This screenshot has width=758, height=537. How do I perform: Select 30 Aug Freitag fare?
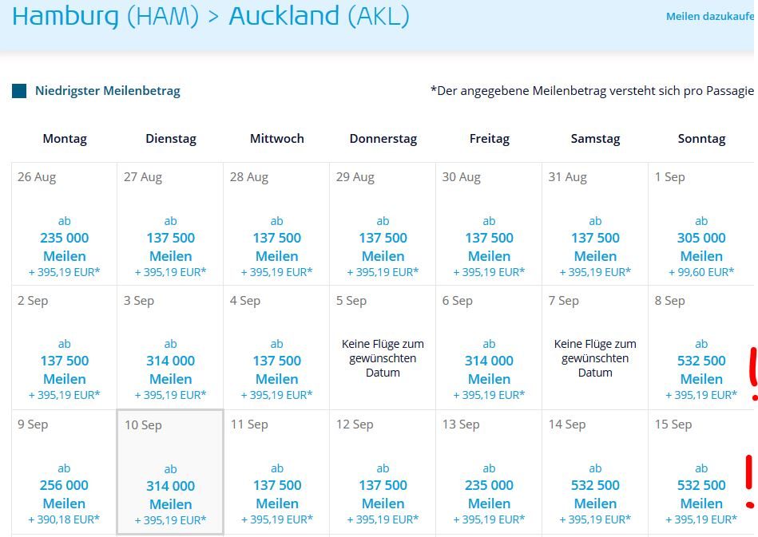[x=489, y=224]
